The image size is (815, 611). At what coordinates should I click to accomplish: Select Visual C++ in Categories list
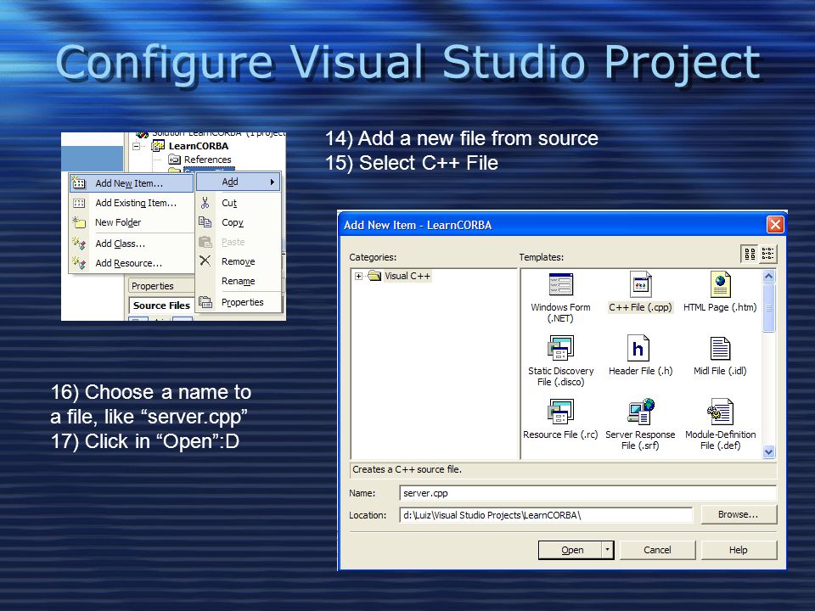pos(407,276)
